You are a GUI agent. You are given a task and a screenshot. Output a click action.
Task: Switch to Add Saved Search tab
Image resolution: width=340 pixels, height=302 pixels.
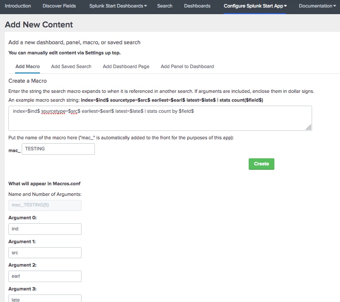pyautogui.click(x=71, y=66)
